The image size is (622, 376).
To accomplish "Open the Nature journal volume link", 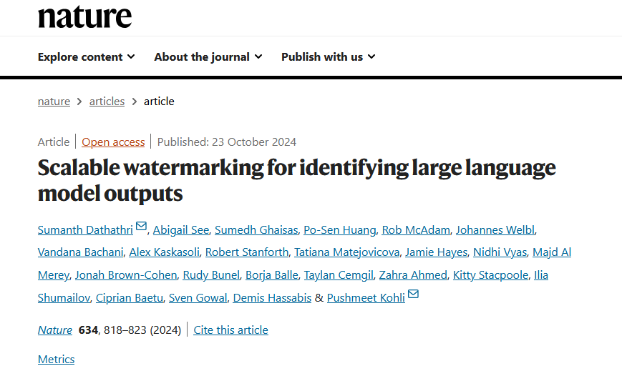I will [x=55, y=330].
